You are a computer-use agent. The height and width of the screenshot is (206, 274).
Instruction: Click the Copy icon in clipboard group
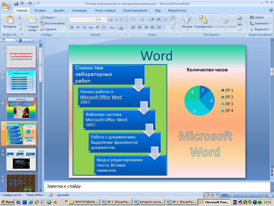[x=20, y=23]
